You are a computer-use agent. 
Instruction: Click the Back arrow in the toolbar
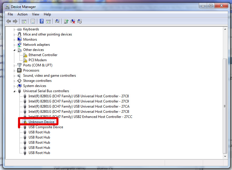[x=9, y=21]
